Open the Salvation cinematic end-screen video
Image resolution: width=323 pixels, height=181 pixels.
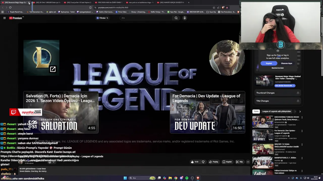61,112
